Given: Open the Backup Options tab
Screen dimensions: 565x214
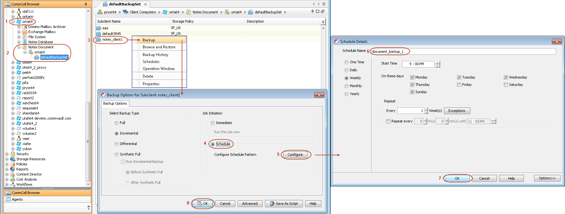Looking at the screenshot, I should click(x=115, y=103).
